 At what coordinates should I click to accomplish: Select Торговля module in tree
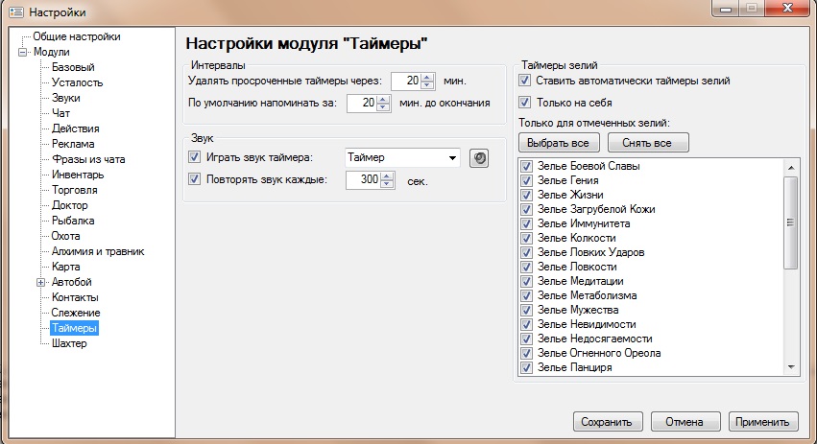75,190
